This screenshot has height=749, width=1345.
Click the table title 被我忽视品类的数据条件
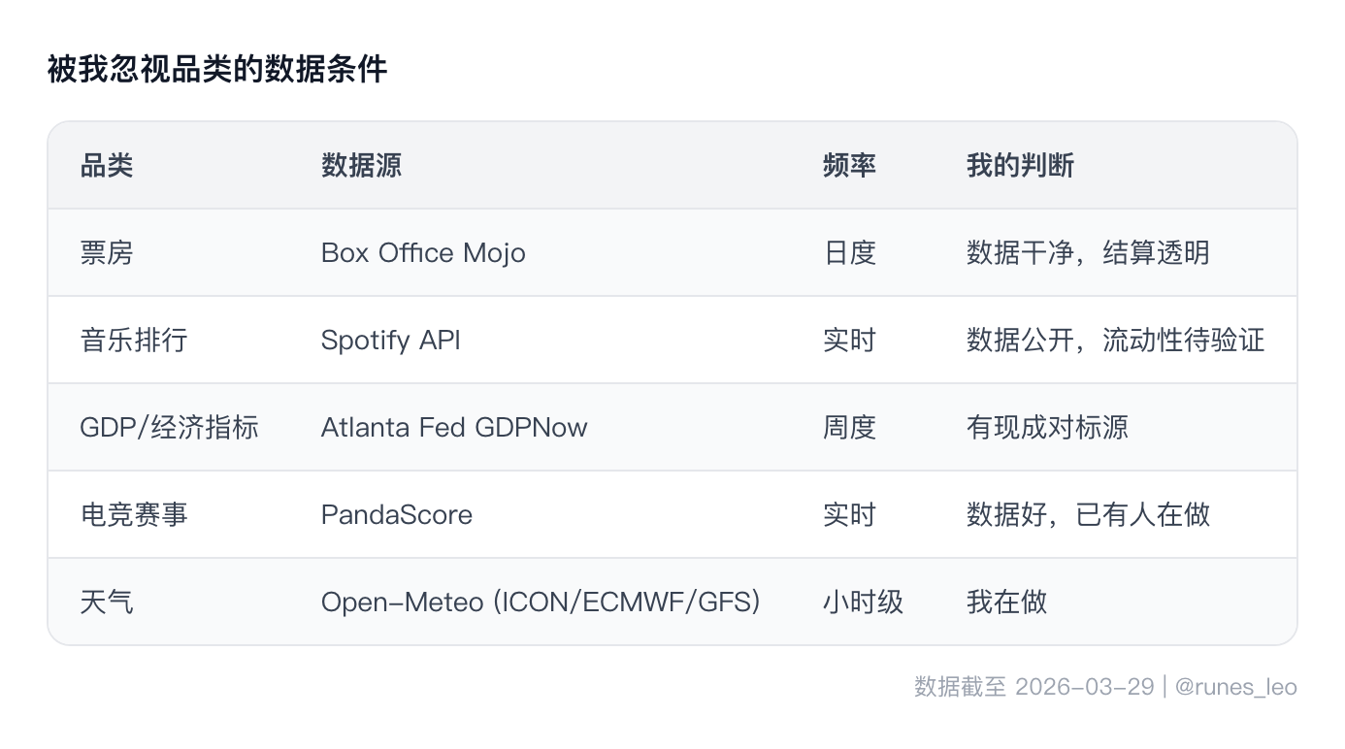pyautogui.click(x=217, y=70)
